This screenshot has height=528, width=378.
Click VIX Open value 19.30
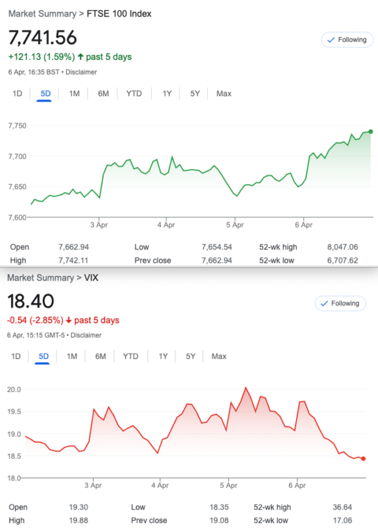79,508
